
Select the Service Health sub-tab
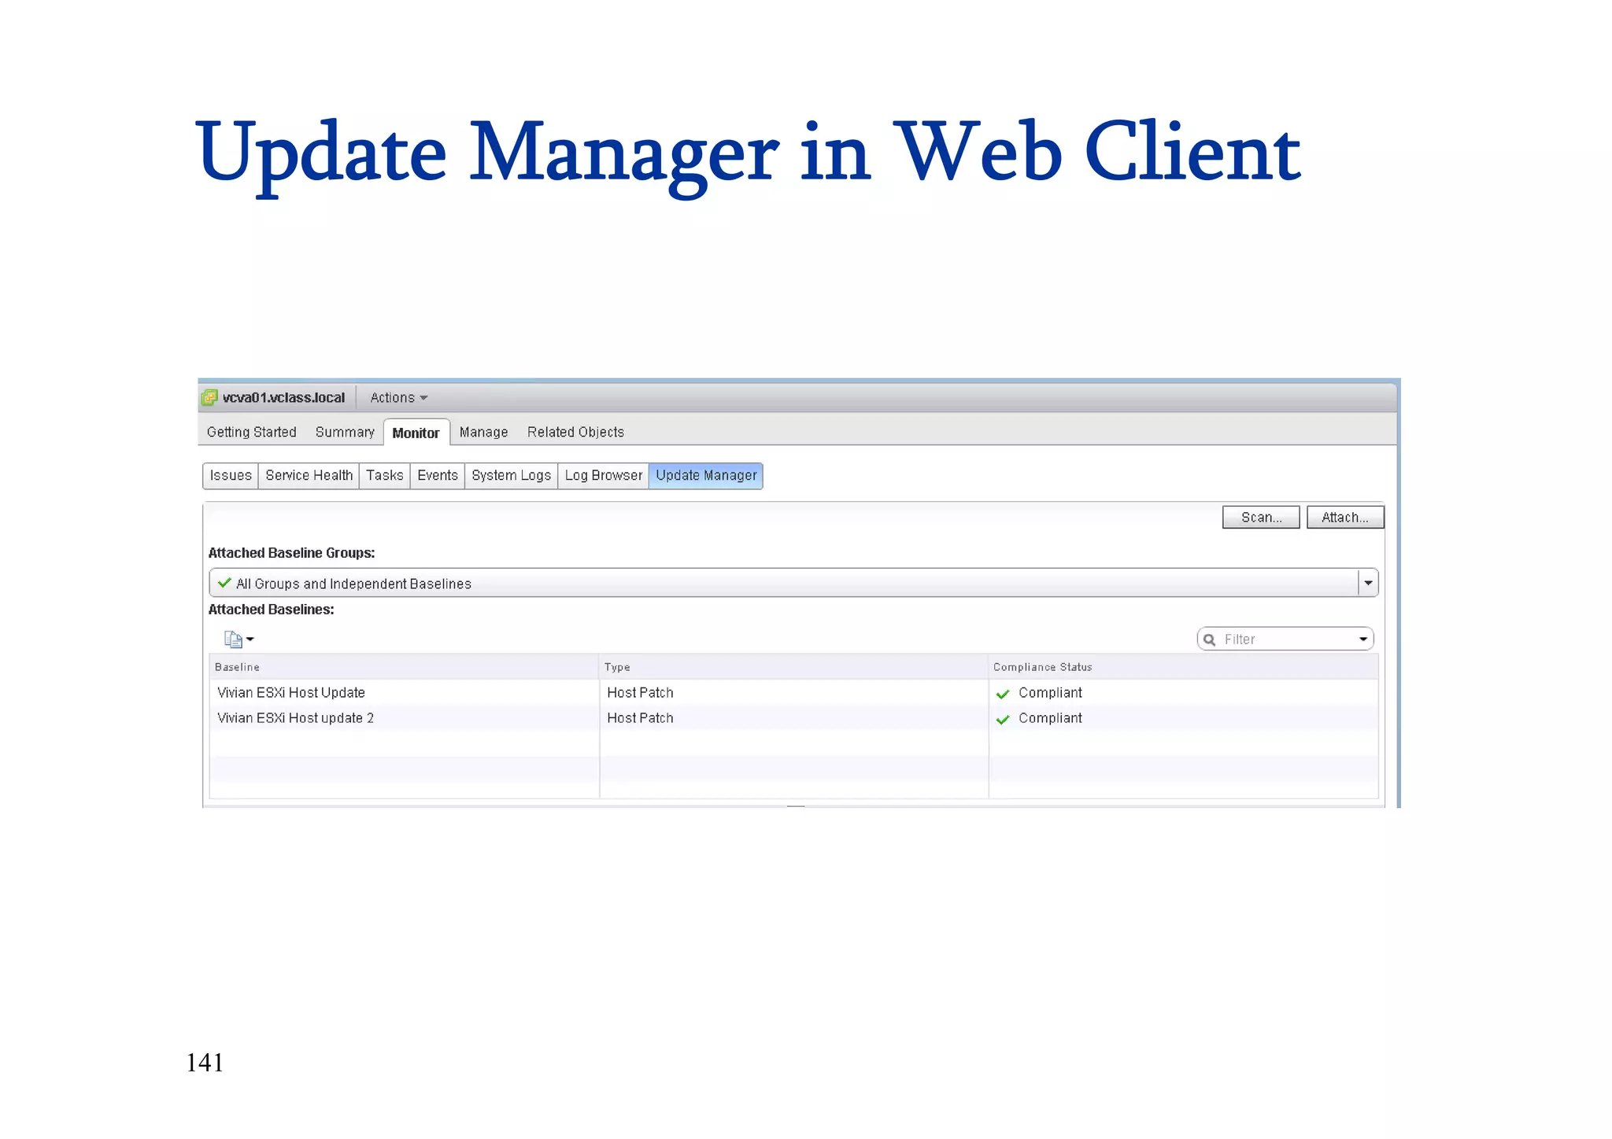[x=309, y=476]
